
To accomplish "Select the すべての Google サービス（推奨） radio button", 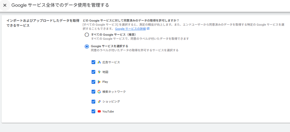I will [87, 35].
